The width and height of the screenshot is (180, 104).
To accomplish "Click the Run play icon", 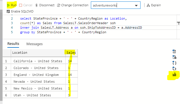I will (8, 5).
